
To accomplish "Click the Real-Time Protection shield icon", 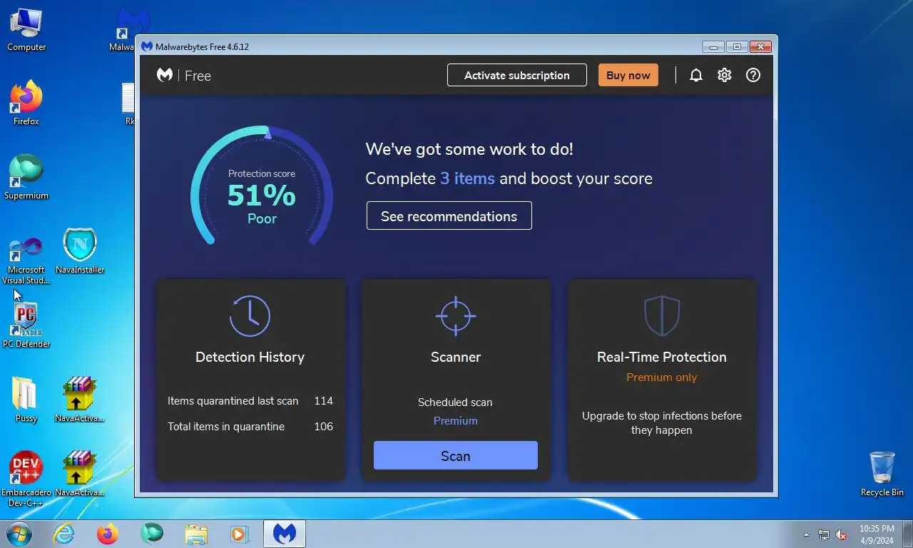I will point(662,316).
